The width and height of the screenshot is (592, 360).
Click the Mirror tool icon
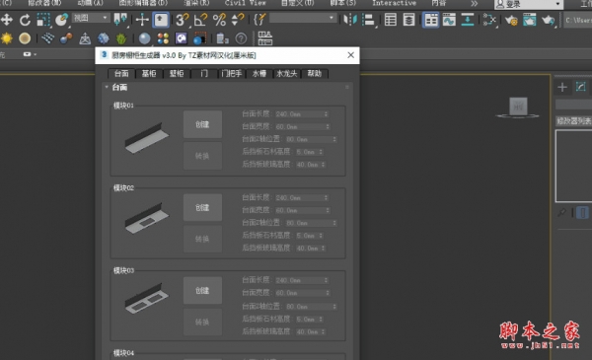[350, 20]
